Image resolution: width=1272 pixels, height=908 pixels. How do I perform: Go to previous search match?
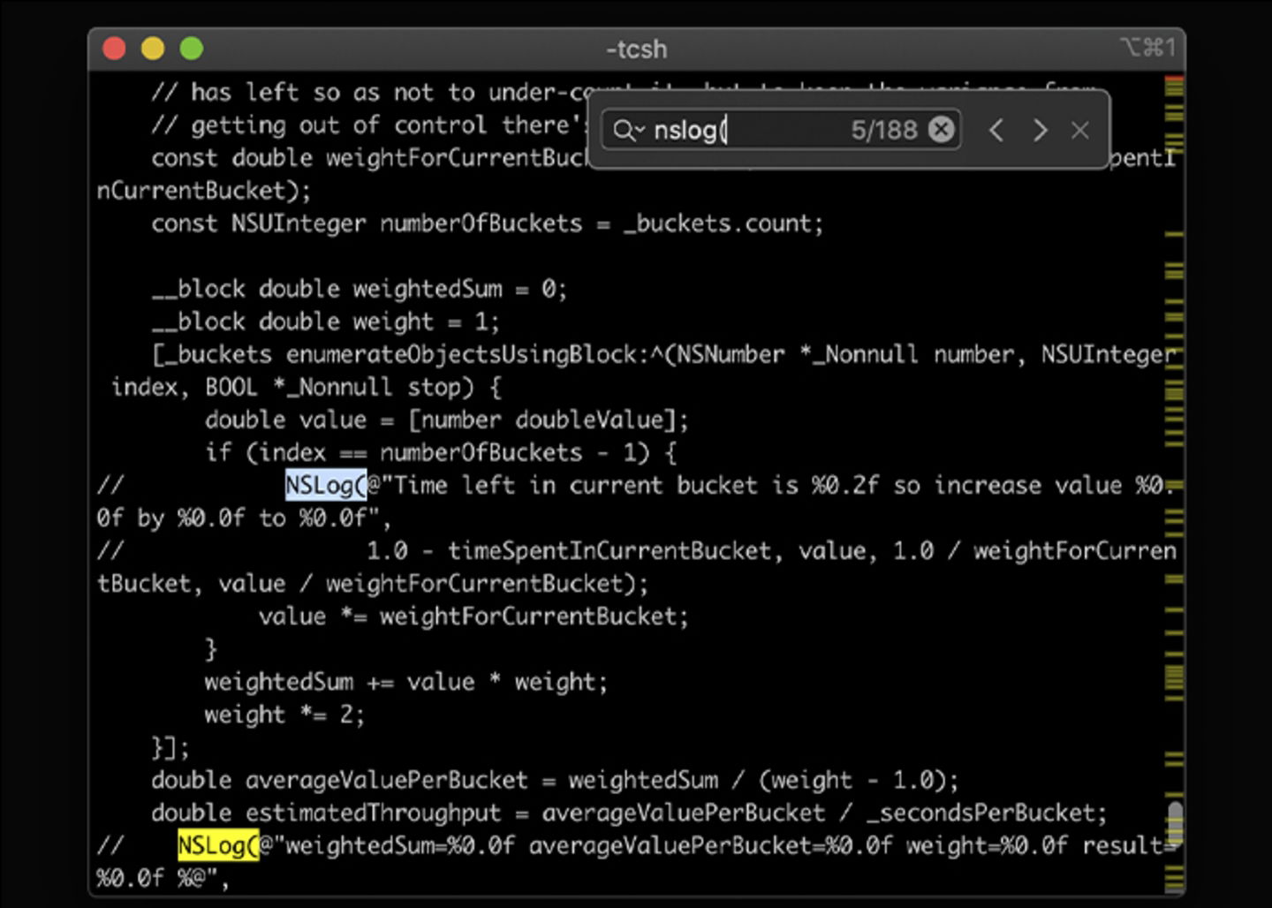pos(996,131)
